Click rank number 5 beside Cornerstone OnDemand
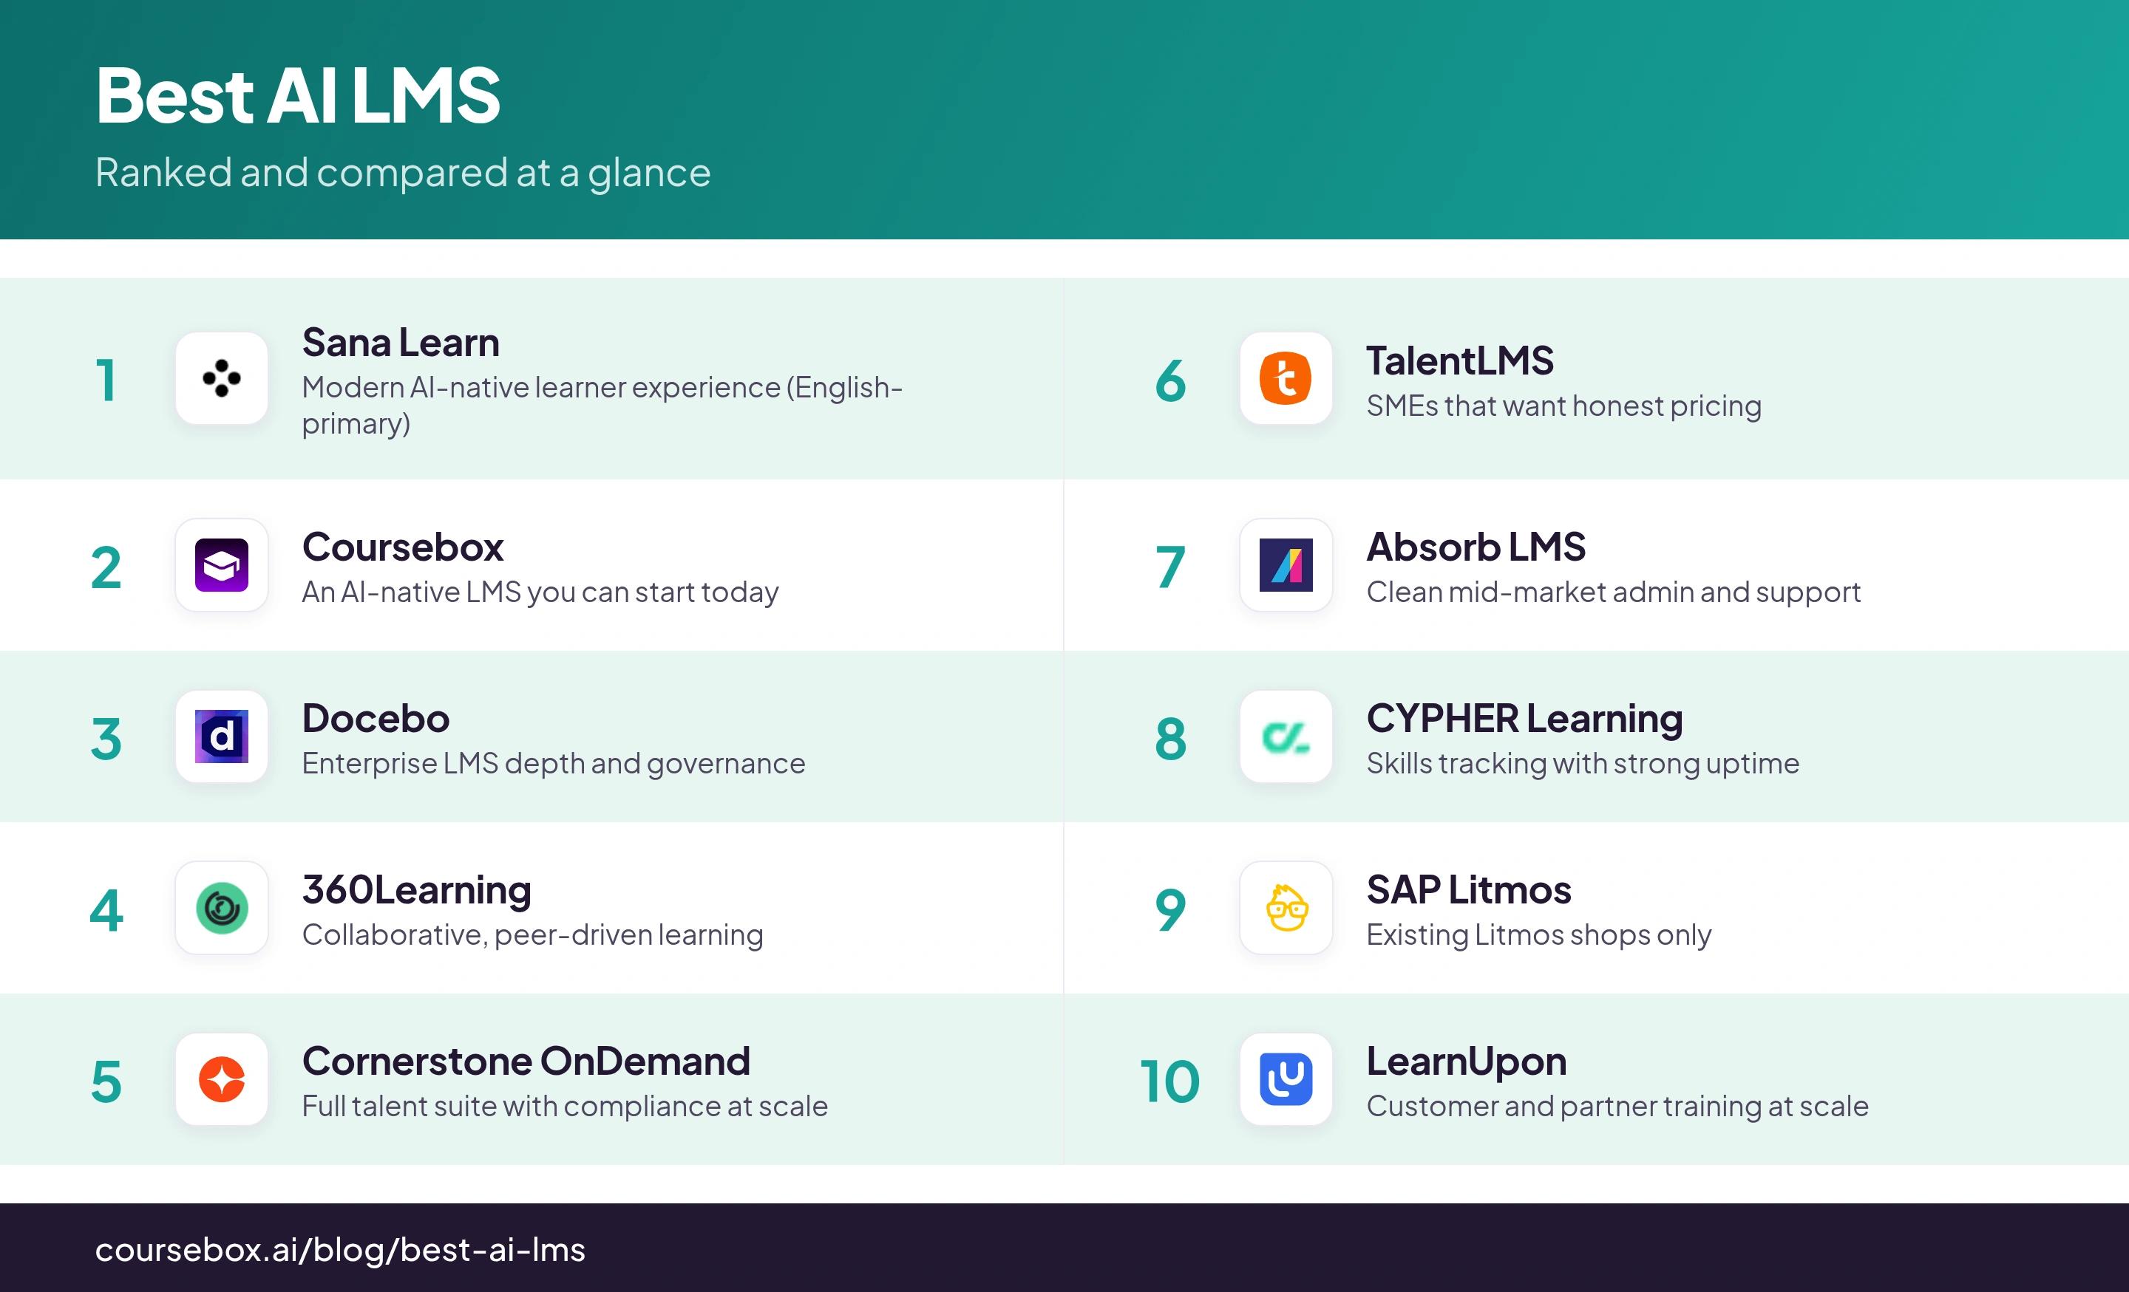The width and height of the screenshot is (2129, 1292). (106, 1081)
